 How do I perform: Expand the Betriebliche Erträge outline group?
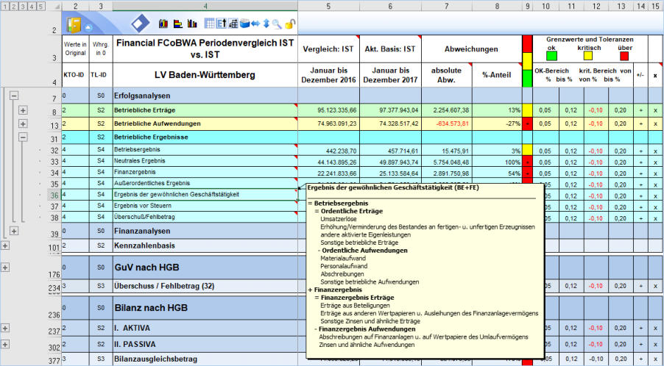click(23, 110)
